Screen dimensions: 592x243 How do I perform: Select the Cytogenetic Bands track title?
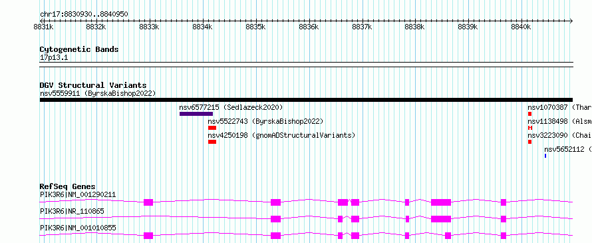79,49
